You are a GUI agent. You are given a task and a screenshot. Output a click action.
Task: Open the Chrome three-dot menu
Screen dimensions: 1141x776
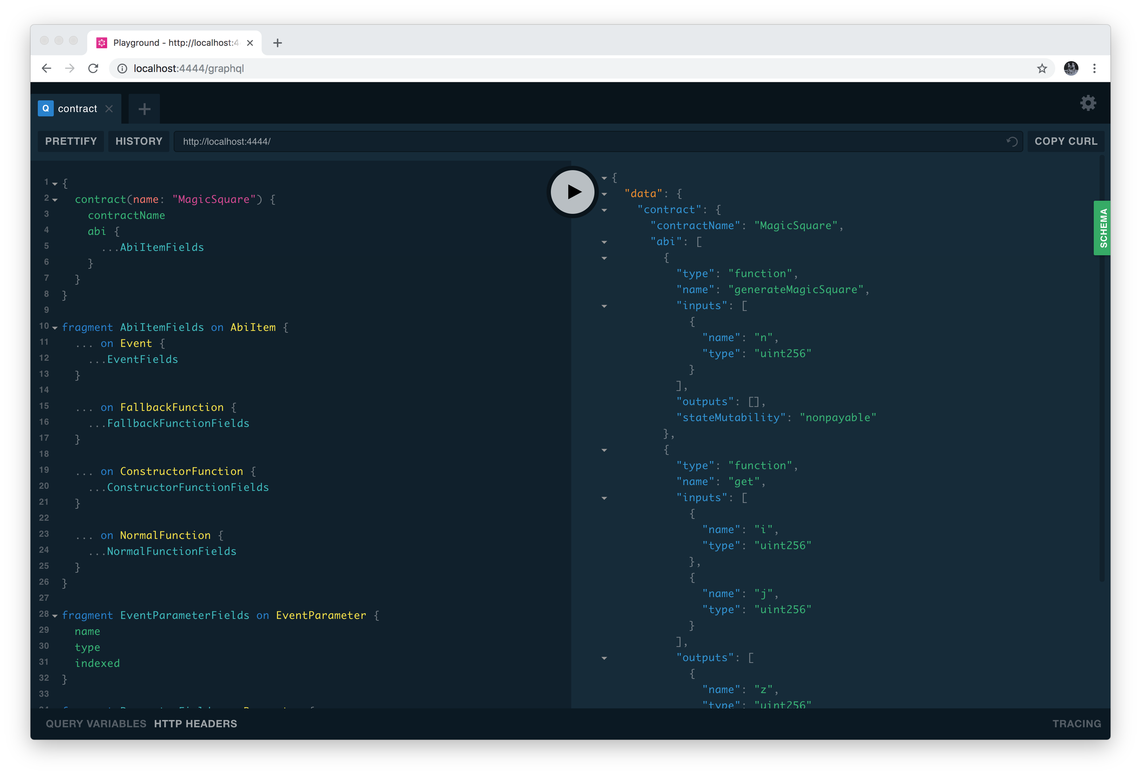point(1095,68)
